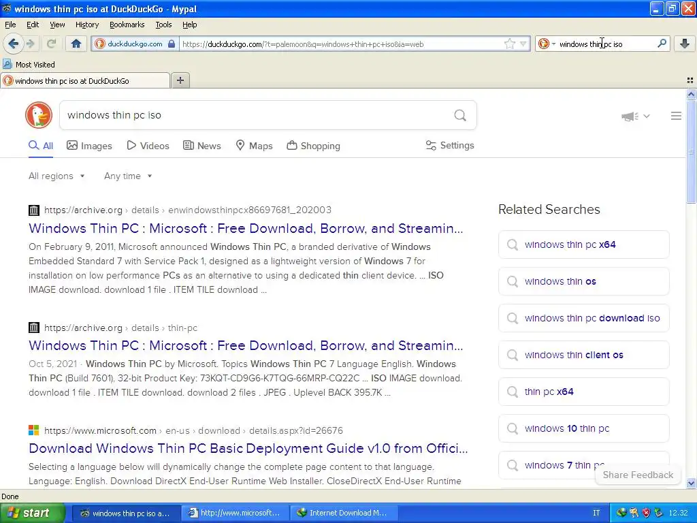Switch to the http://www.microsoft taskbar window
The width and height of the screenshot is (697, 523).
click(236, 513)
